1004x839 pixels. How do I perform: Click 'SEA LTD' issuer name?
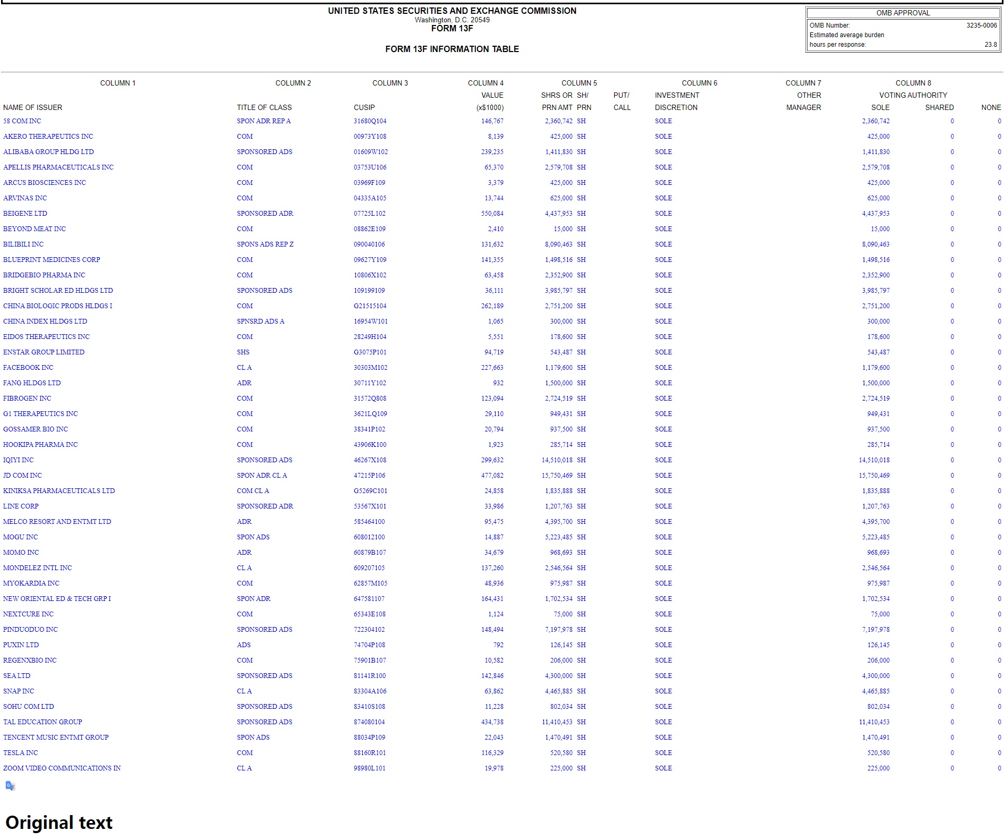coord(16,676)
